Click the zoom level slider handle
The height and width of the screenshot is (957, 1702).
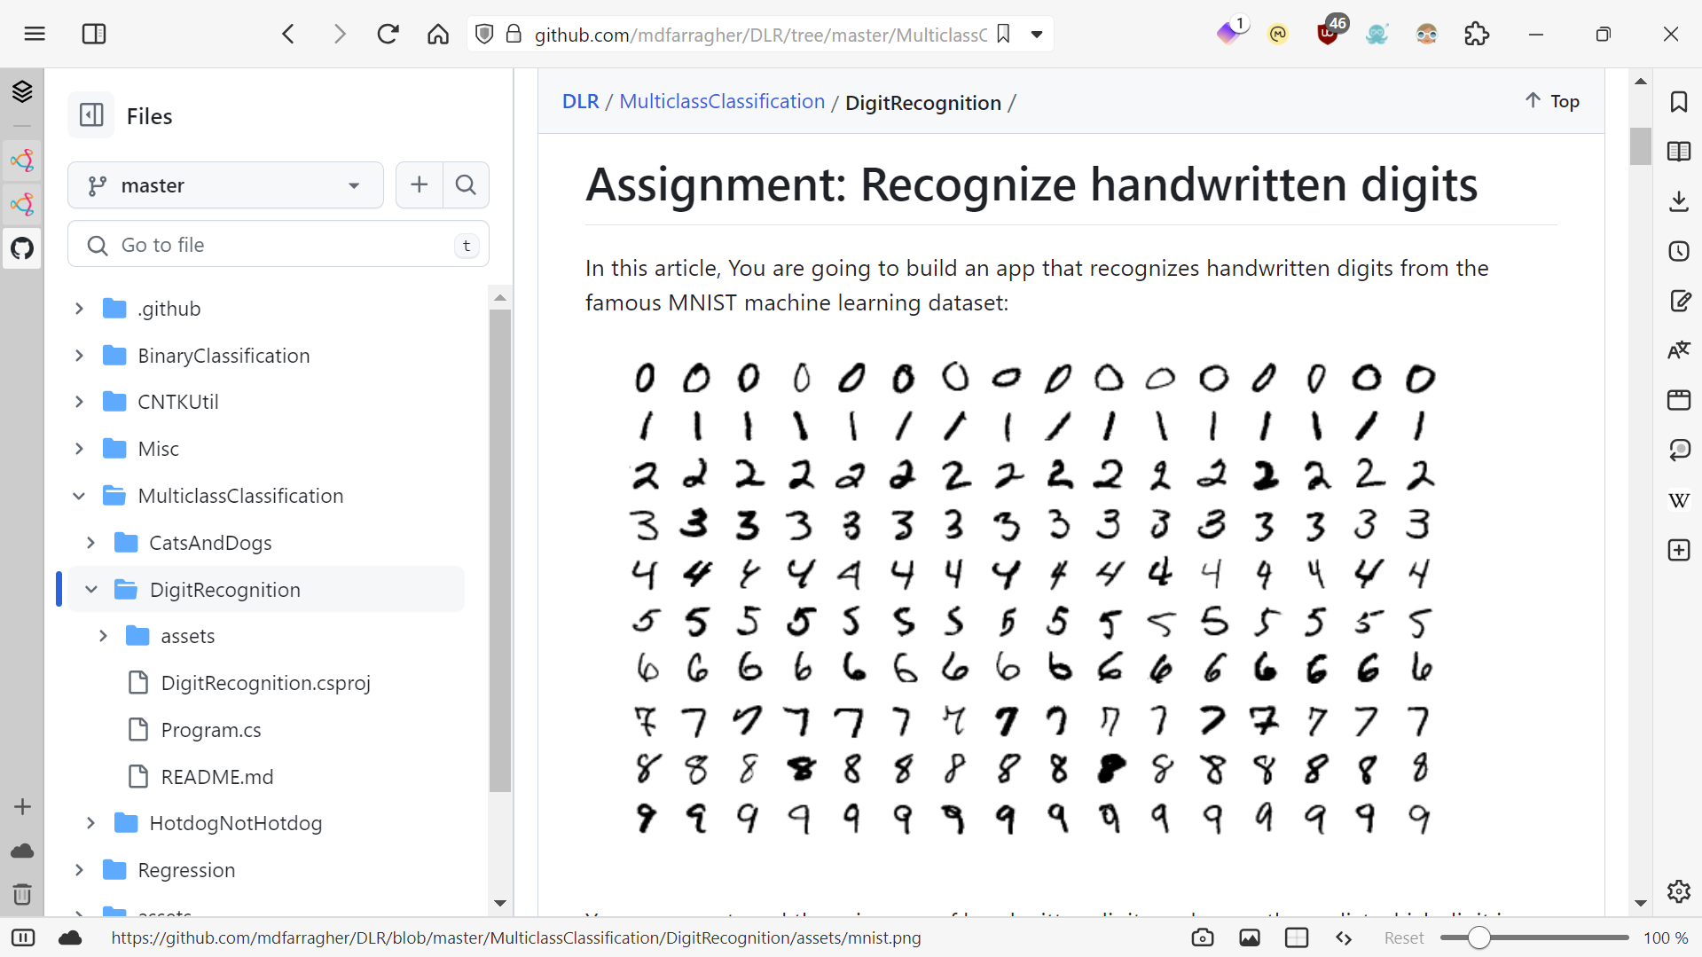coord(1478,937)
